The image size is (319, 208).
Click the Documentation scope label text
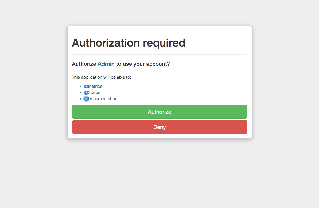pyautogui.click(x=102, y=99)
